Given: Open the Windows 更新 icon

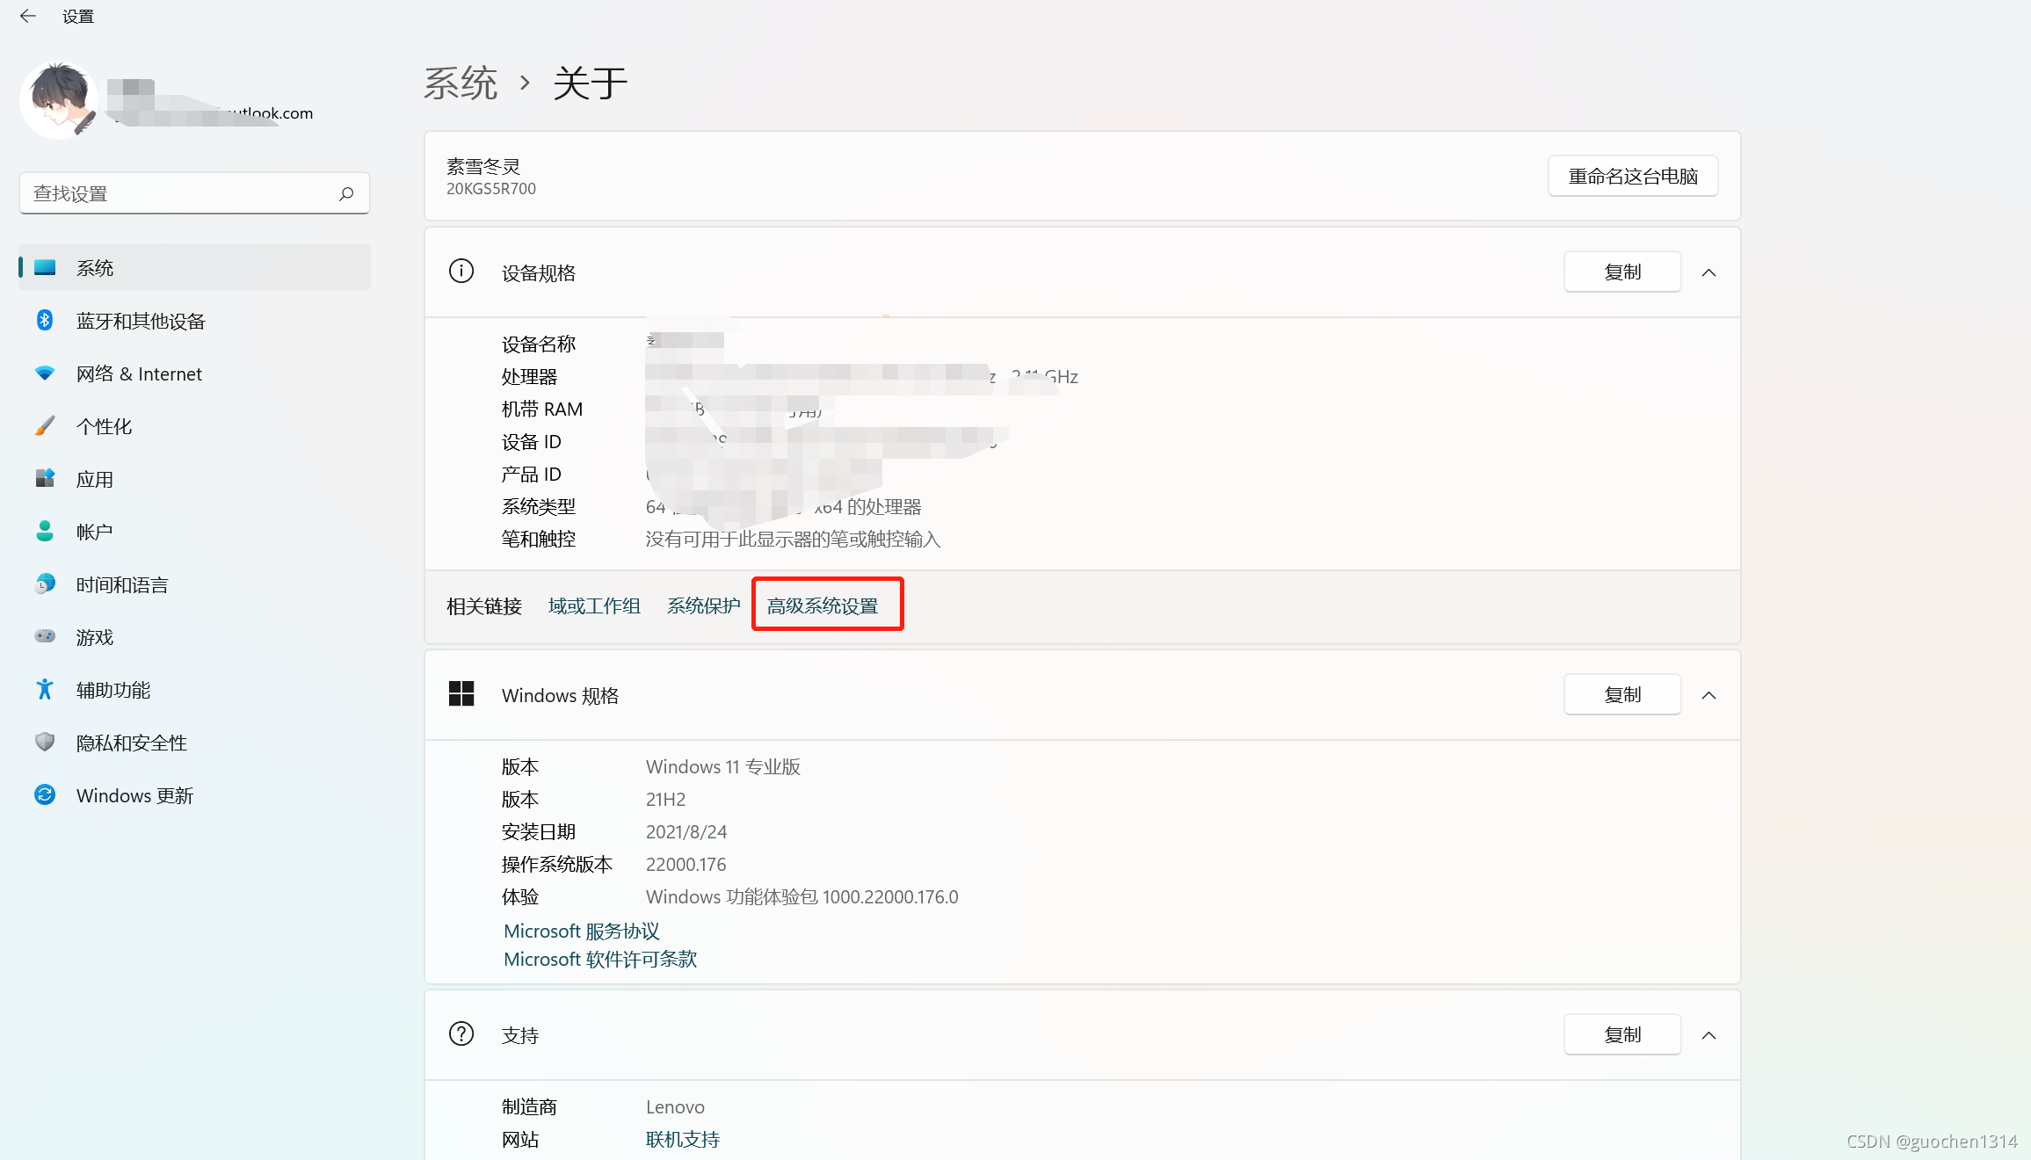Looking at the screenshot, I should pos(45,794).
